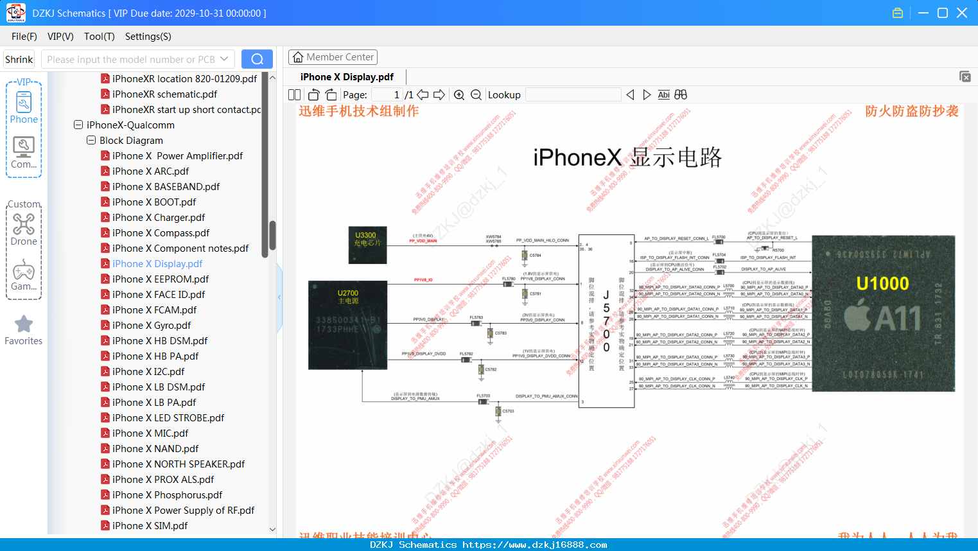Zoom out of the schematic
The height and width of the screenshot is (551, 978).
[476, 94]
